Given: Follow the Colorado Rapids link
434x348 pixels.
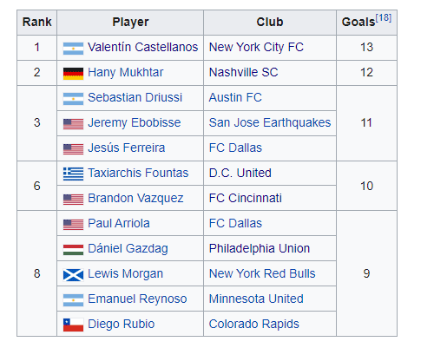Looking at the screenshot, I should [x=254, y=324].
